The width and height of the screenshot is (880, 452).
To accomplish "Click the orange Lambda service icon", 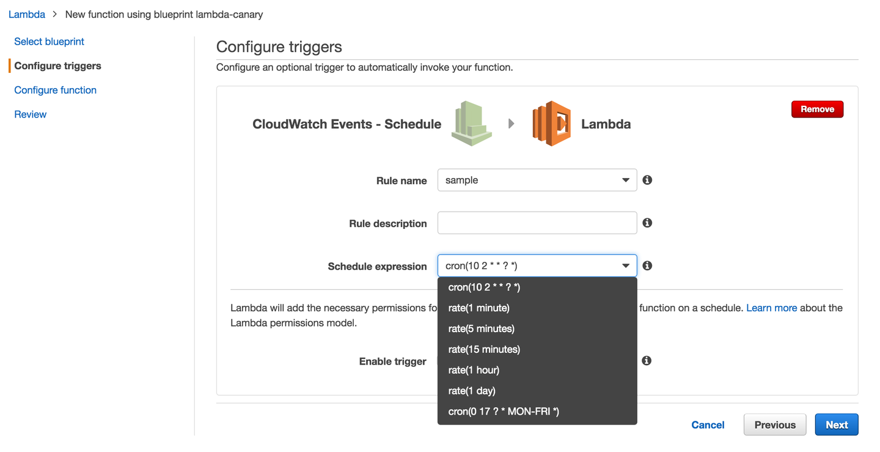I will (551, 124).
